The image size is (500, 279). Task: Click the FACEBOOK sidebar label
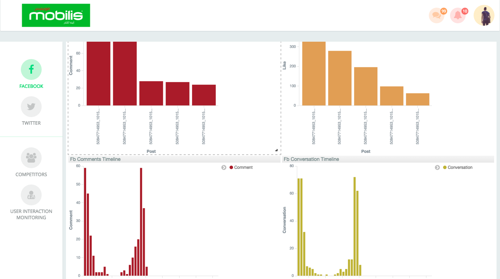31,86
